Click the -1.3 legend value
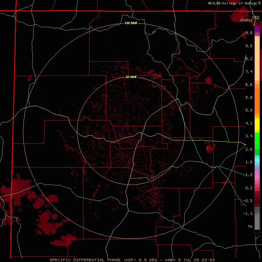Viewport: 262px width, 262px height. click(x=248, y=214)
